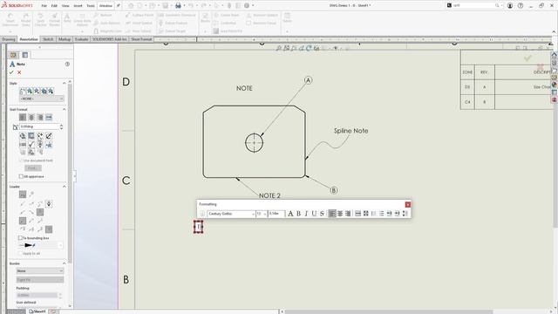Collapse the Style section

click(64, 83)
